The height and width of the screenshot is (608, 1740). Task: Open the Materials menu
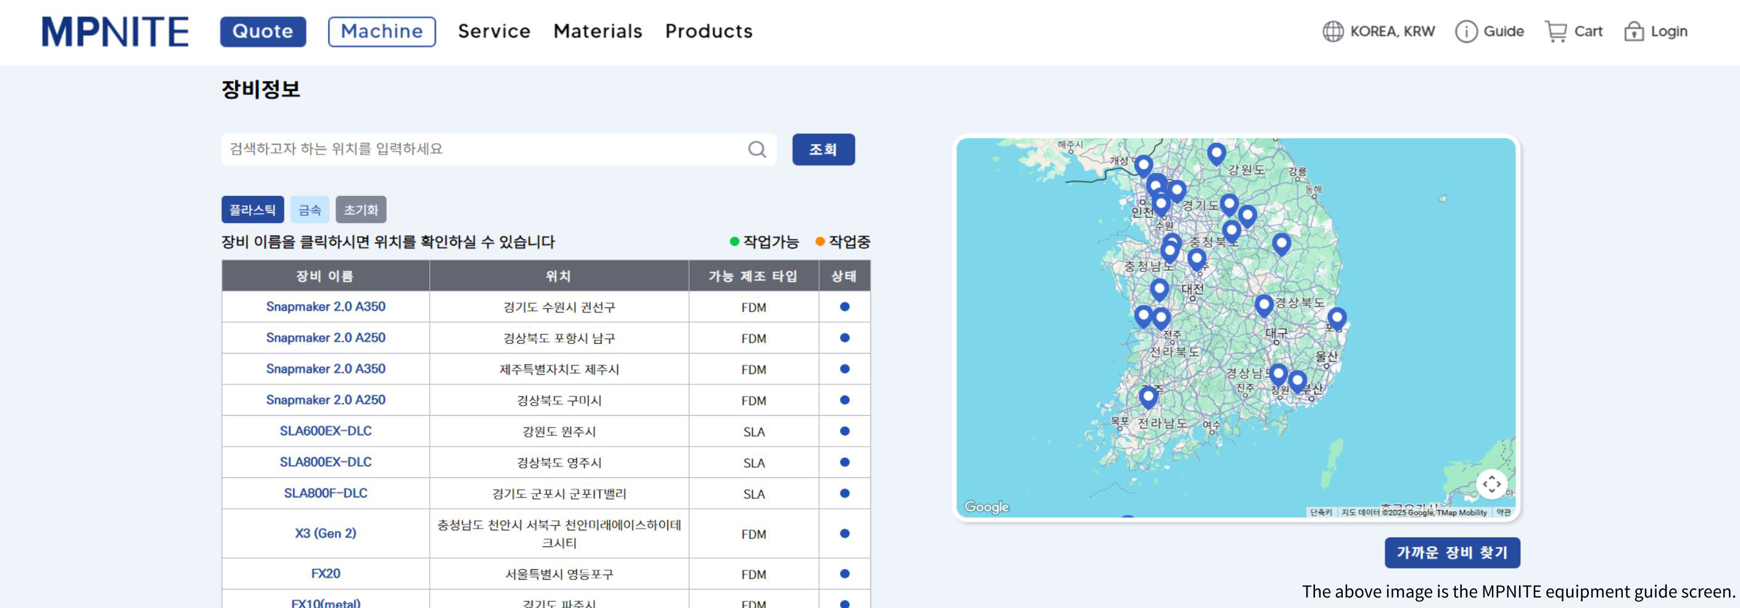(x=598, y=31)
